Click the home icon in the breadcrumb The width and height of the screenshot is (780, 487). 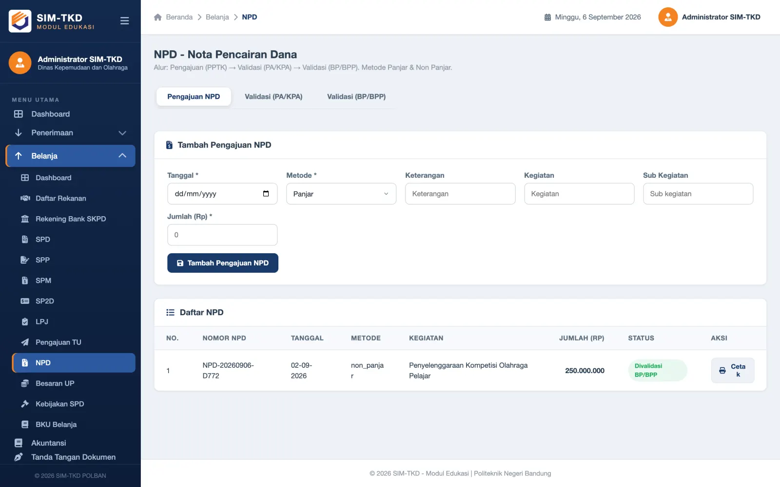pos(157,17)
